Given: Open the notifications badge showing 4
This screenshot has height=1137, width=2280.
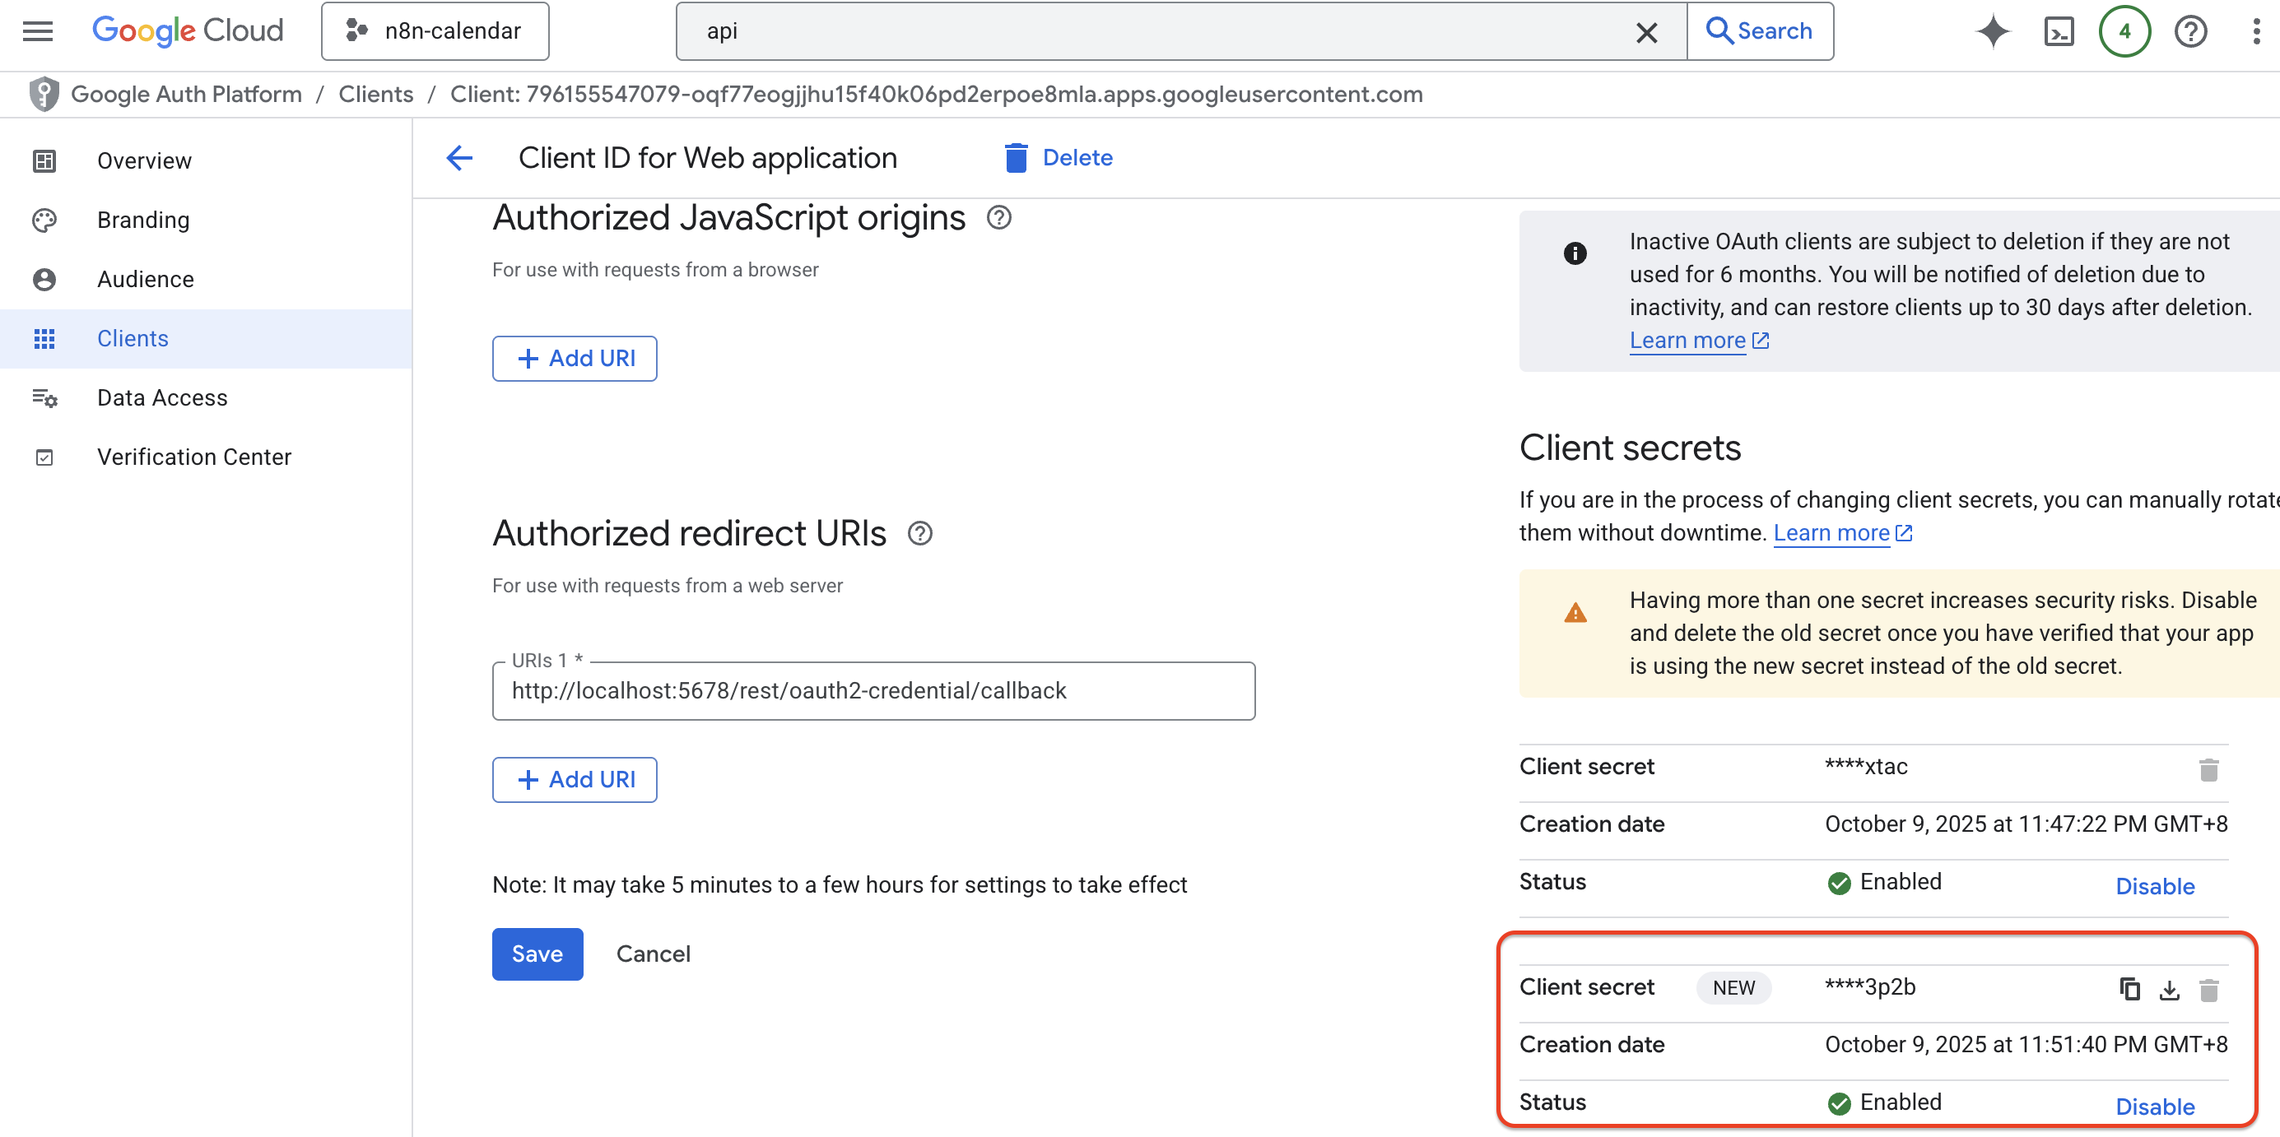Looking at the screenshot, I should coord(2124,32).
